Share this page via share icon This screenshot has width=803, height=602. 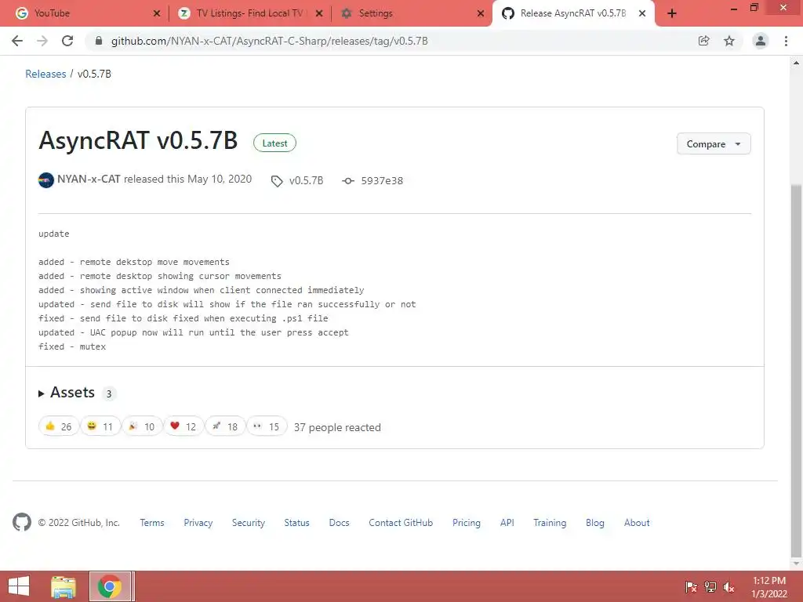tap(703, 41)
